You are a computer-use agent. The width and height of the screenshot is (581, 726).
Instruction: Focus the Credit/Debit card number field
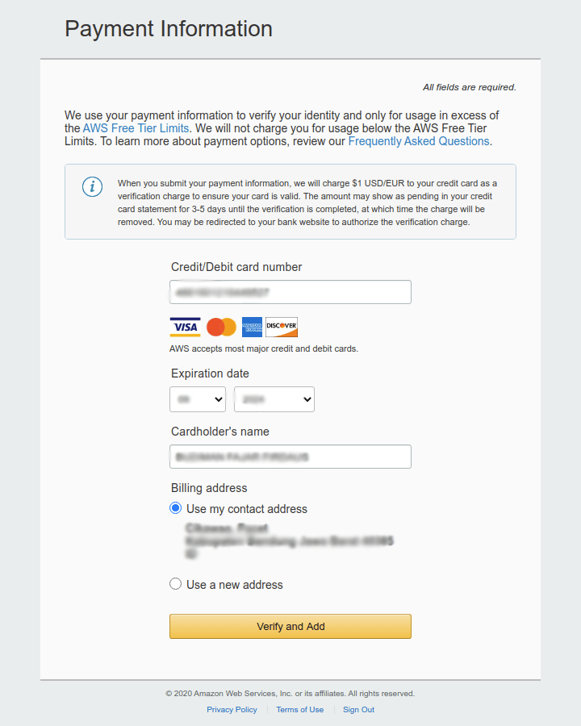pos(290,292)
